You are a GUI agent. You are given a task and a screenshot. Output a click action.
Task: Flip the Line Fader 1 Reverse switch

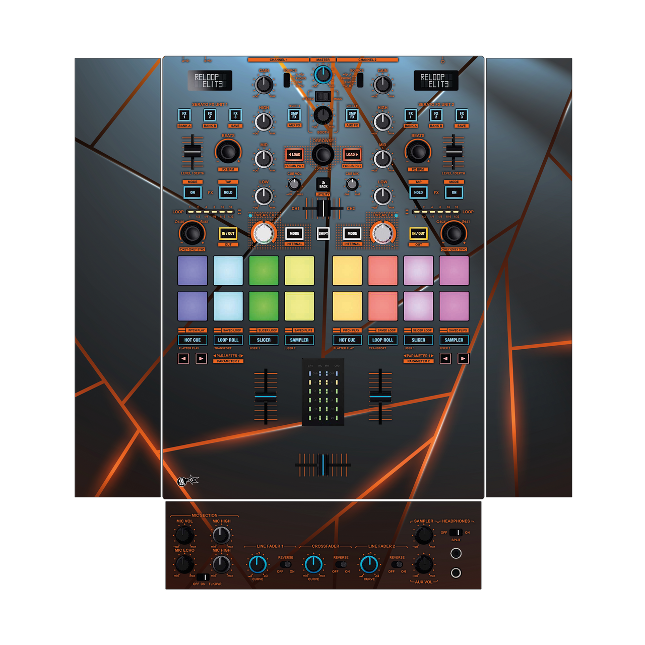pyautogui.click(x=286, y=564)
